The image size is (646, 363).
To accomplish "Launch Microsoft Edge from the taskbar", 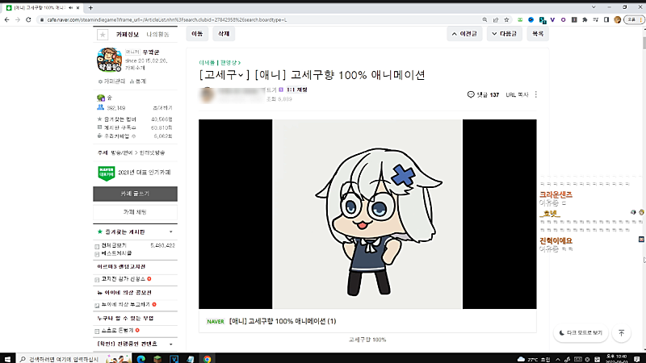I will coord(141,359).
